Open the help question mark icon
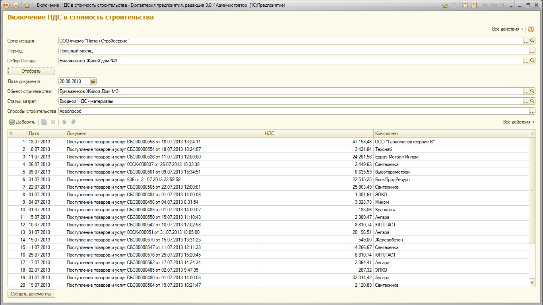Viewport: 543px width, 305px height. tap(531, 29)
